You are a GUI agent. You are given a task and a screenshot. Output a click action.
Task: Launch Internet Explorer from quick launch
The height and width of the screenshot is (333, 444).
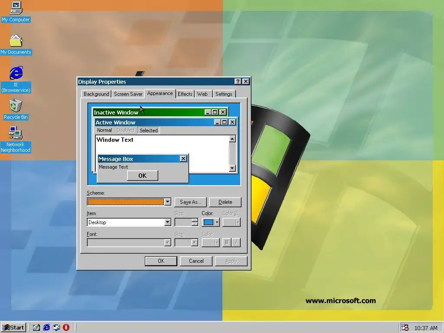point(46,328)
